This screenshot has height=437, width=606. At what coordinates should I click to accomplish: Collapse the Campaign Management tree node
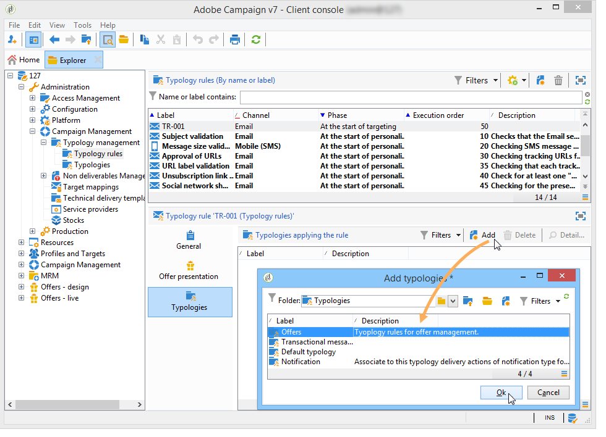click(33, 131)
